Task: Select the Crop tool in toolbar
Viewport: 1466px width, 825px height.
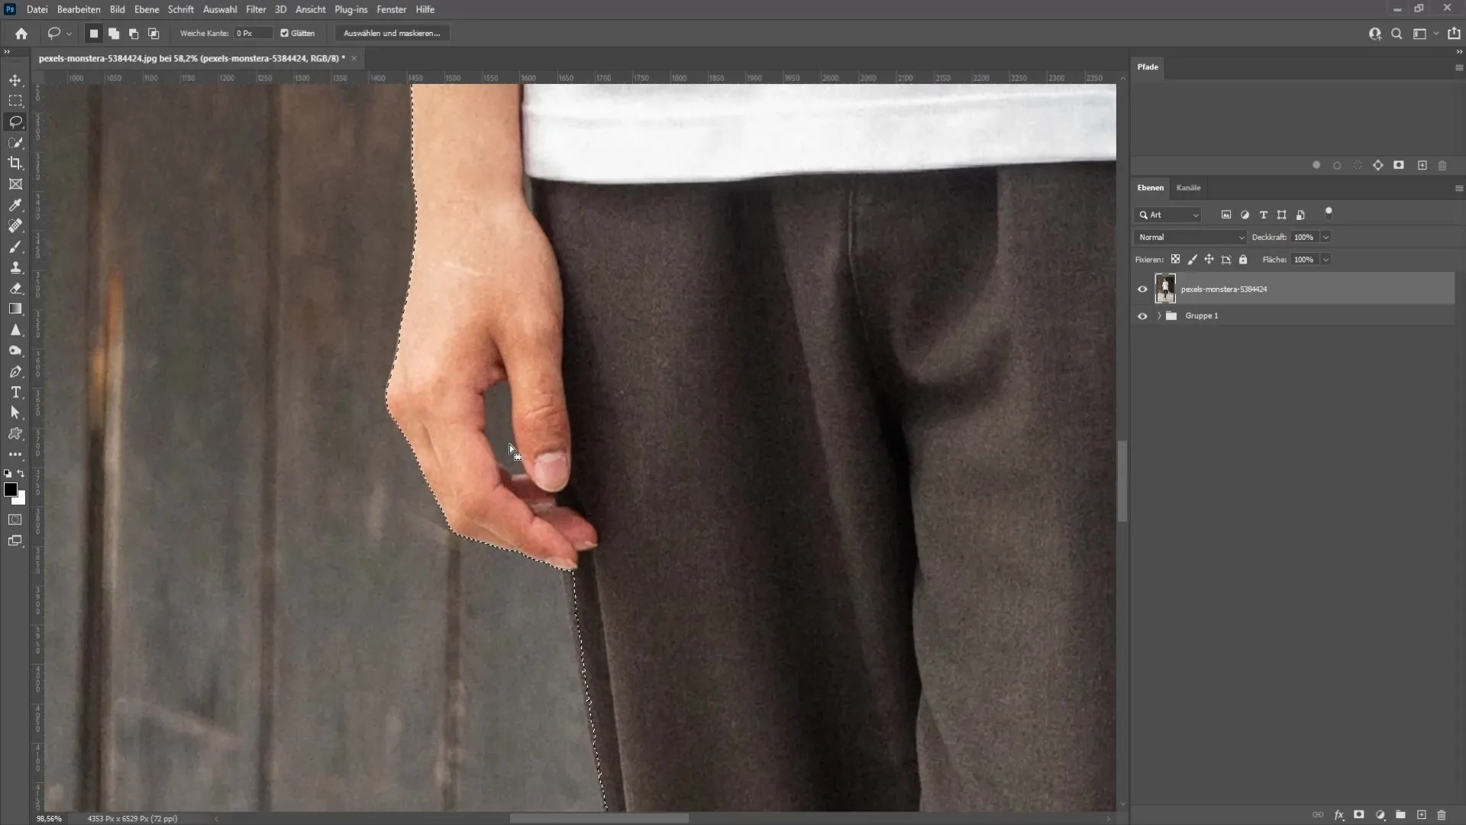Action: point(15,163)
